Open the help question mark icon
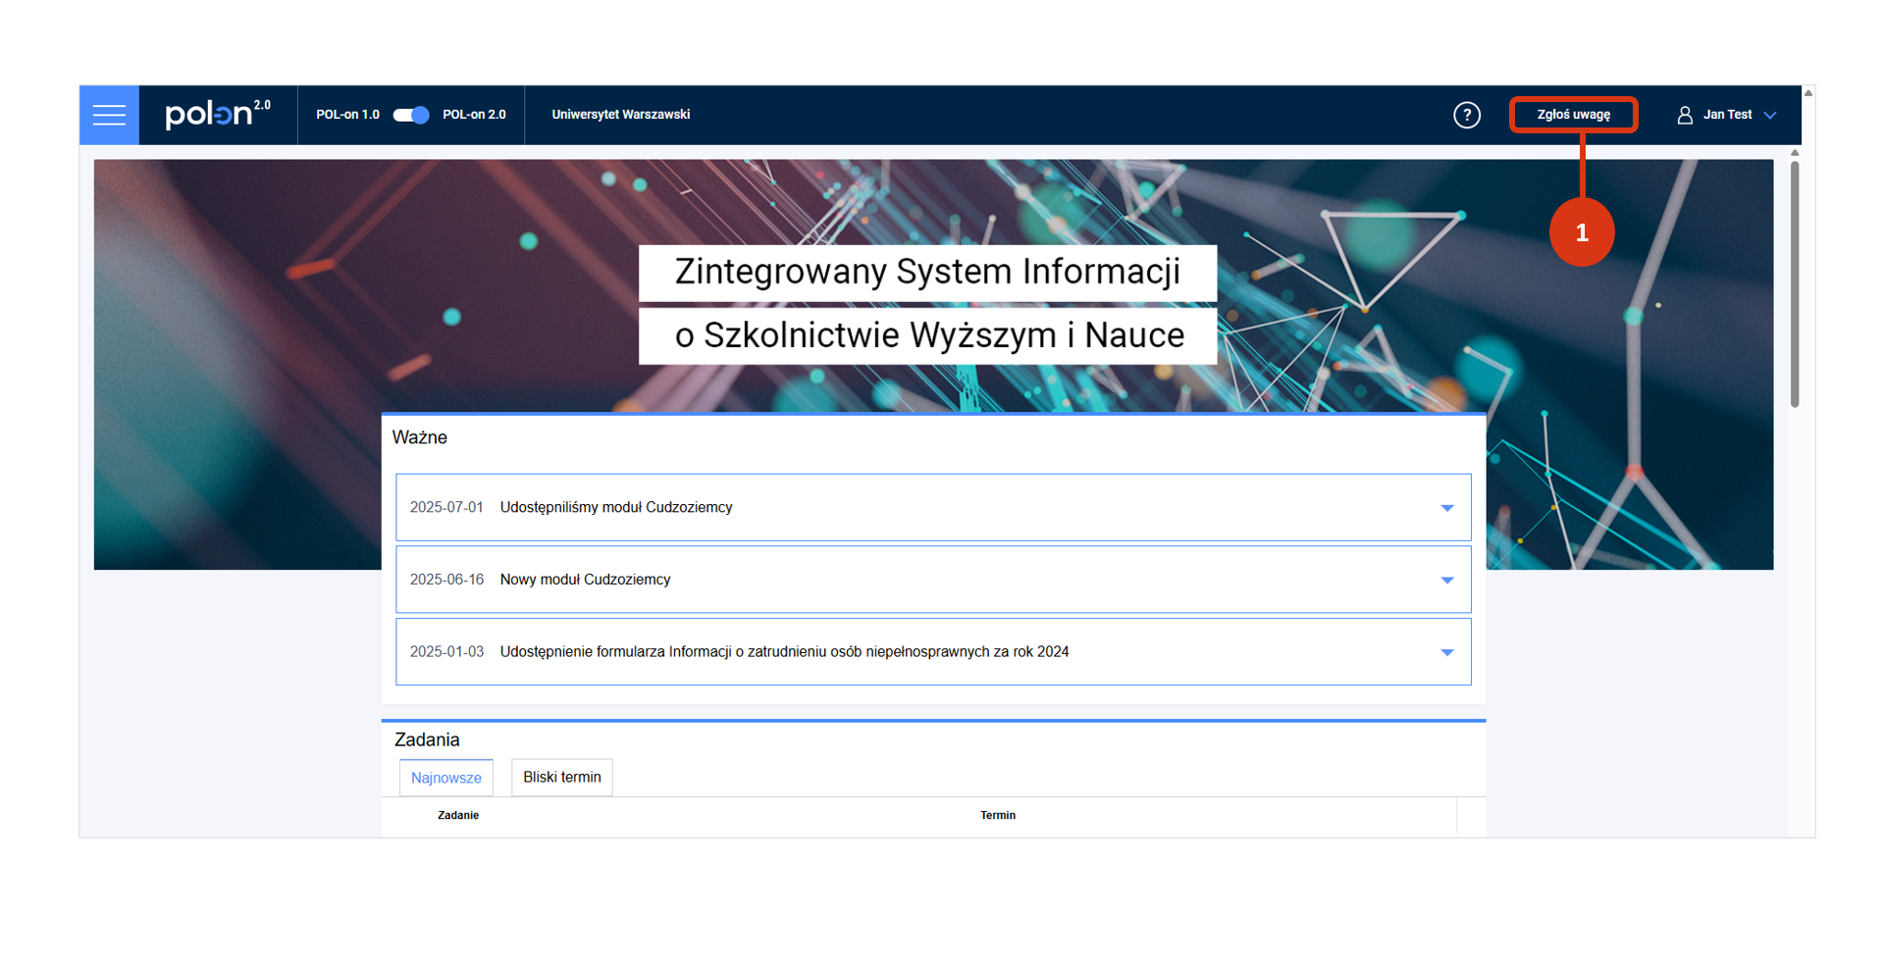Image resolution: width=1883 pixels, height=965 pixels. [x=1466, y=115]
